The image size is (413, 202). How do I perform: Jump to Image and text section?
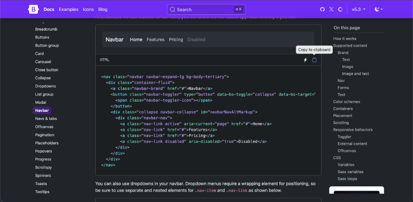point(356,74)
